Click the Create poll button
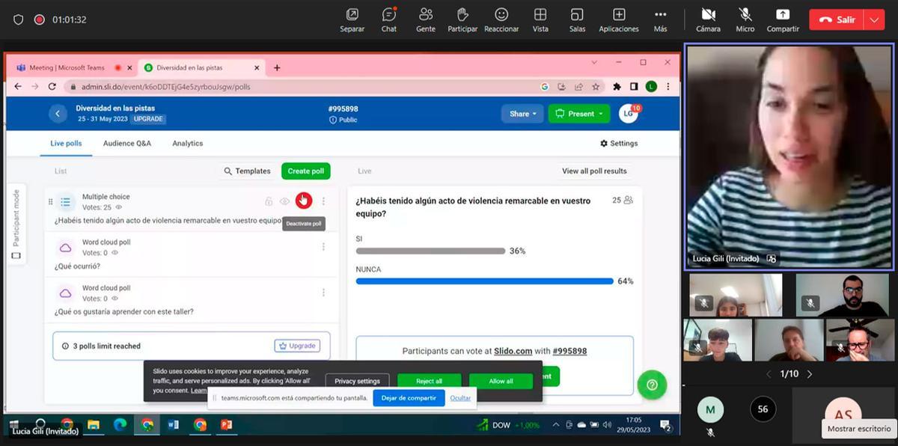The width and height of the screenshot is (898, 446). (x=305, y=171)
